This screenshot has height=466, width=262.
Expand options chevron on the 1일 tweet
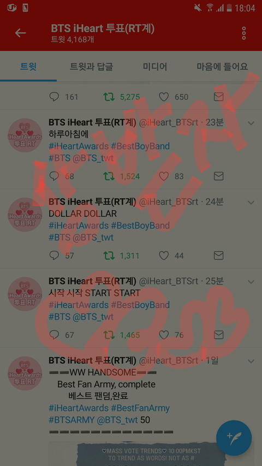click(x=251, y=361)
